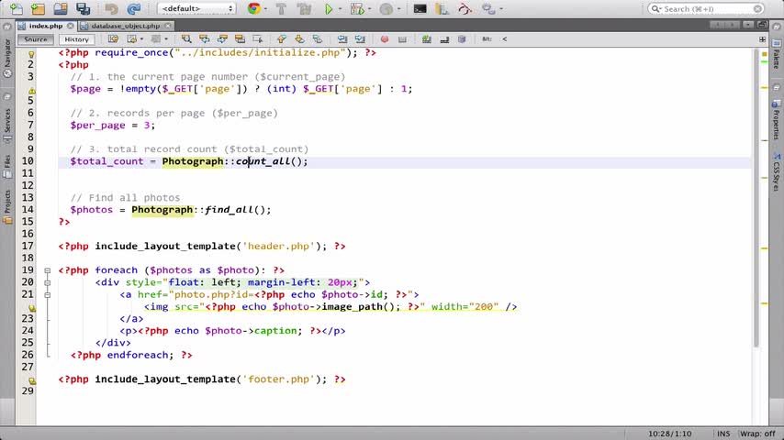Click the Stop Macro Recording icon
Screen dimensions: 784x440
[402, 38]
